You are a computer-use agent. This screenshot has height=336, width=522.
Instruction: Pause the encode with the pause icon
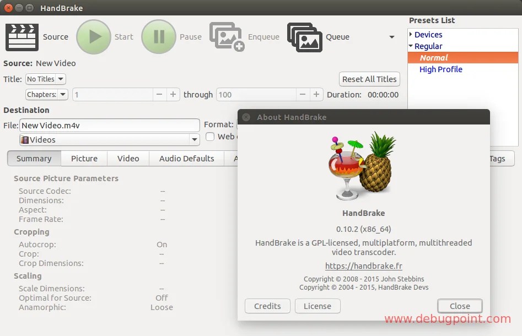[x=159, y=37]
